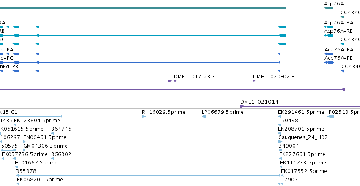Select the EK123804.5prime label
Image resolution: width=360 pixels, height=186 pixels.
click(37, 121)
